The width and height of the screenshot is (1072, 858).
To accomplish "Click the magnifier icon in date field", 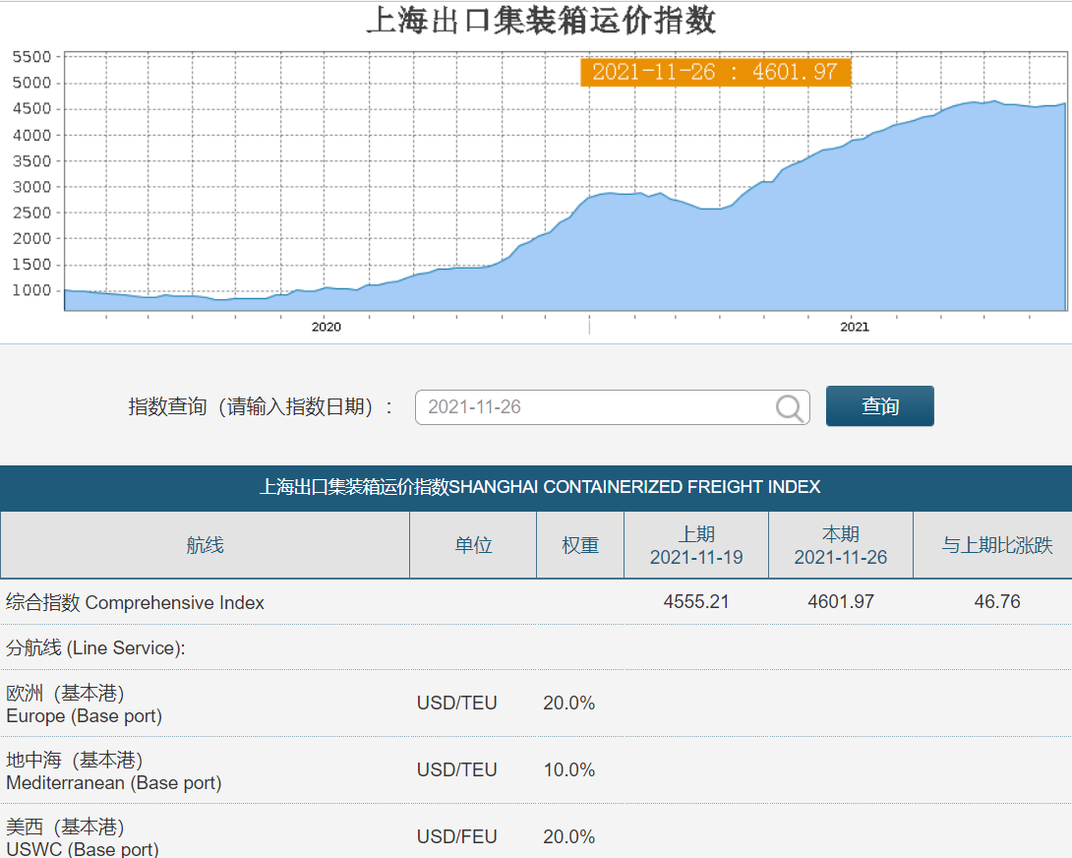I will pos(789,407).
